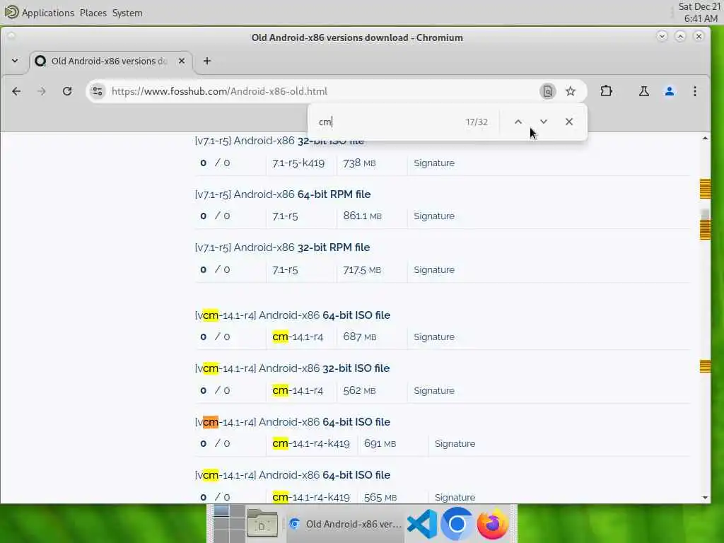Click the find-in-page text field
The image size is (724, 543).
[x=388, y=122]
